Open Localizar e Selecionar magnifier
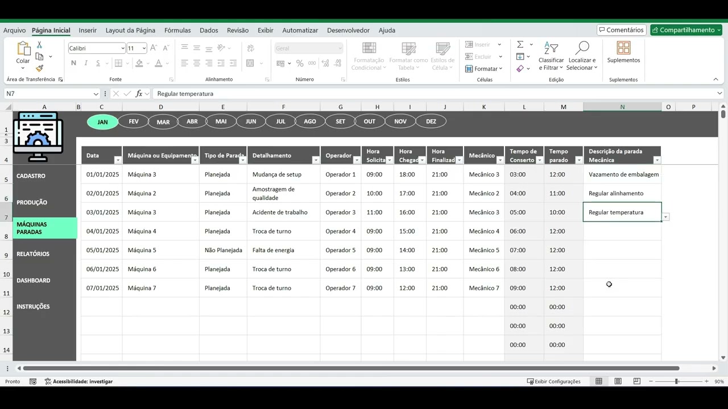Viewport: 728px width, 409px height. click(x=582, y=56)
